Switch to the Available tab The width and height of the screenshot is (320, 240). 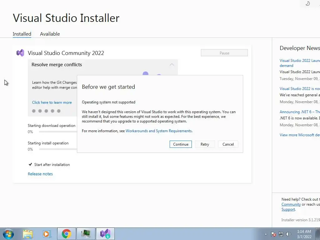50,34
